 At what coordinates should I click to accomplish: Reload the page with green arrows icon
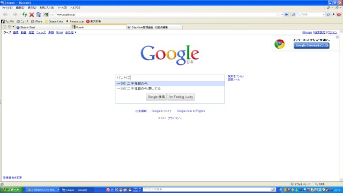[25, 14]
